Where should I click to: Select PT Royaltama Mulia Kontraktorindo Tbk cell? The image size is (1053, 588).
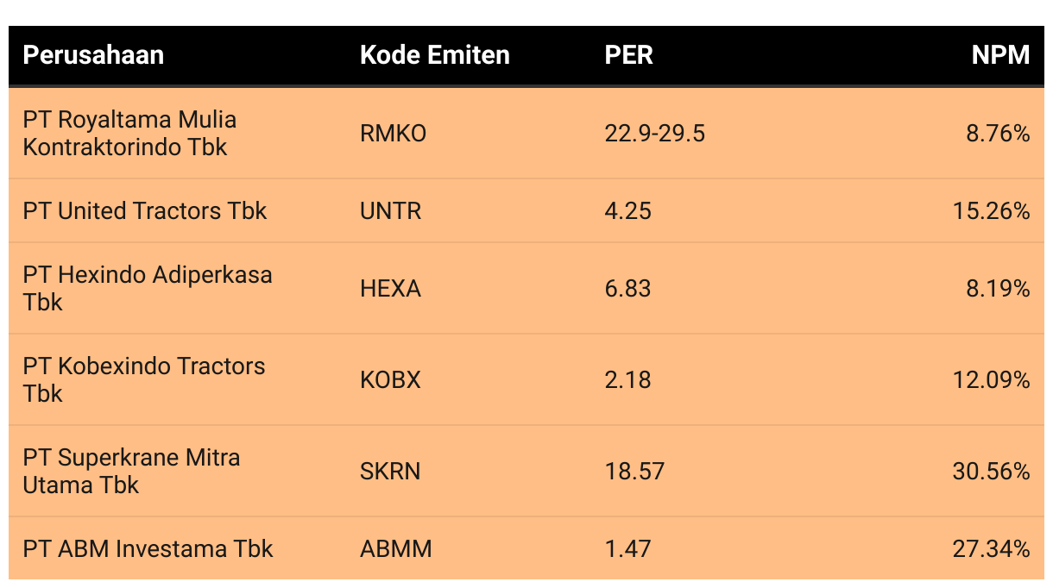coord(129,134)
